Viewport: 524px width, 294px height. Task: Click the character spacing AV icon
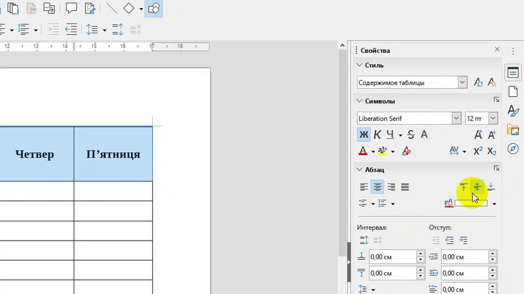click(x=454, y=151)
